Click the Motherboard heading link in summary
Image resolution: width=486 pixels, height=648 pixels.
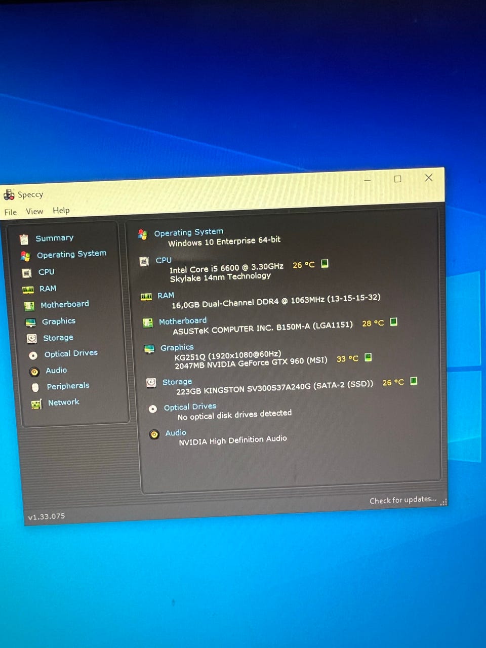pyautogui.click(x=183, y=321)
